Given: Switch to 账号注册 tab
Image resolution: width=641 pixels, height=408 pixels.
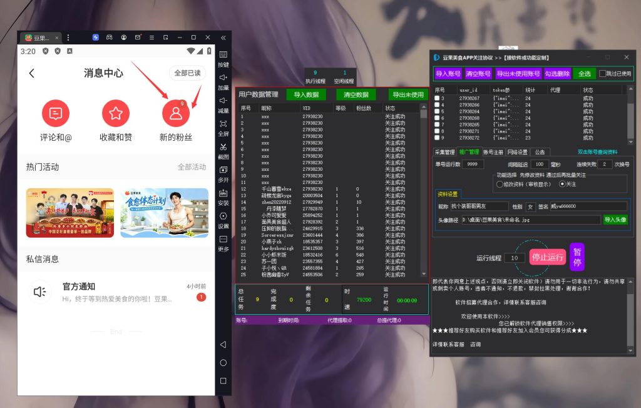Looking at the screenshot, I should click(x=493, y=152).
